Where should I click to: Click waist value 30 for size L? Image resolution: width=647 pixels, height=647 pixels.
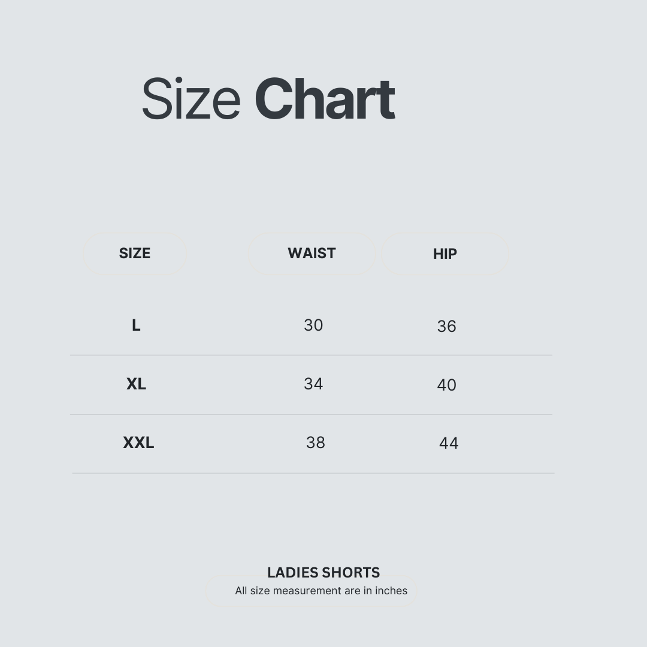[x=313, y=325]
